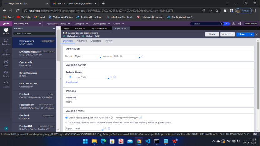Open Case types in sidebar

pyautogui.click(x=6, y=42)
